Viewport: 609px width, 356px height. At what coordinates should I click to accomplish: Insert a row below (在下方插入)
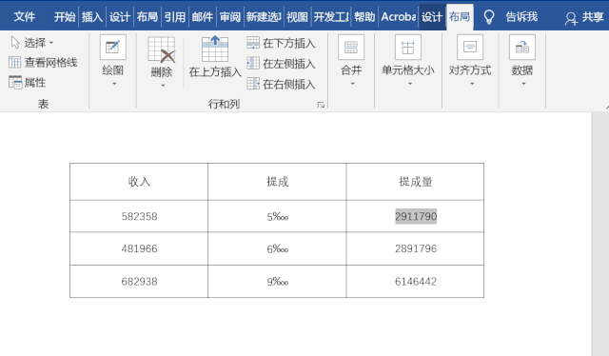[x=282, y=43]
